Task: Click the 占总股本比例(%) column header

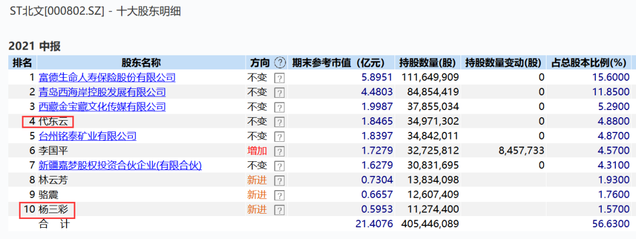Action: point(589,62)
